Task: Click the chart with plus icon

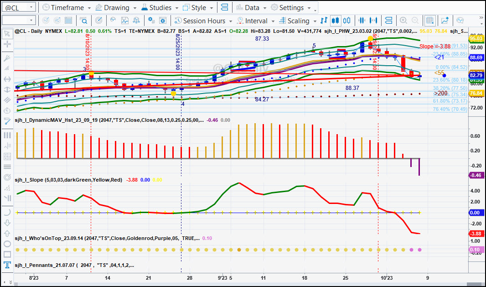Action: pyautogui.click(x=445, y=21)
